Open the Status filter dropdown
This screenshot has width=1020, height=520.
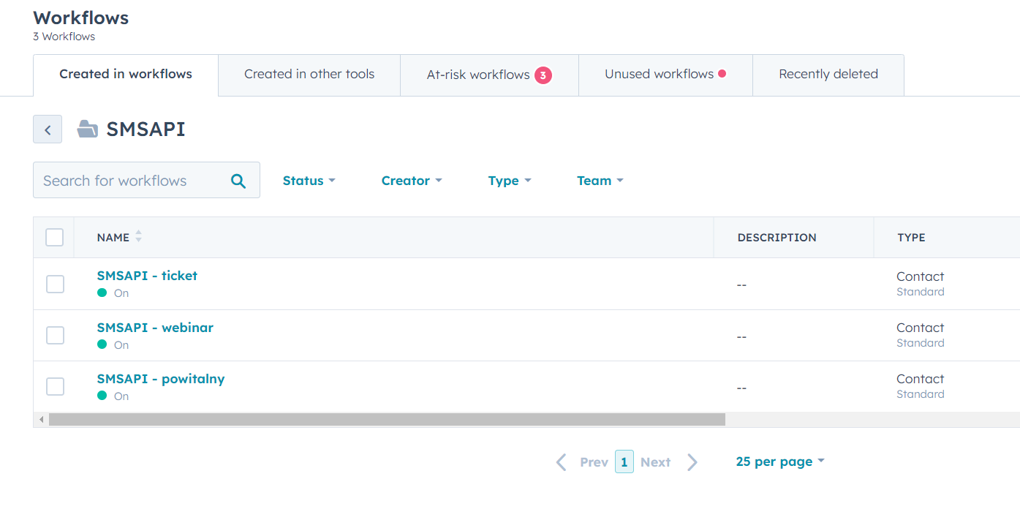click(x=309, y=181)
